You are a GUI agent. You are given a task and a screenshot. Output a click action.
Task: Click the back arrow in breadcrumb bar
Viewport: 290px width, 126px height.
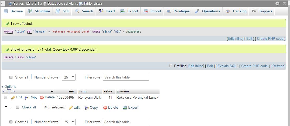(3, 4)
